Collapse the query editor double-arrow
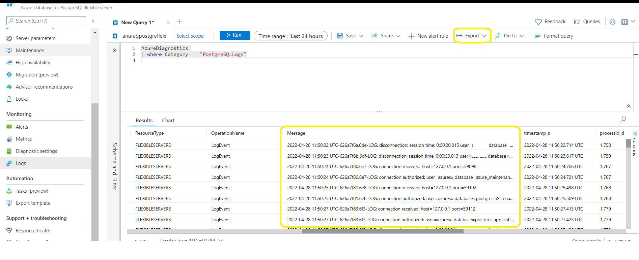The height and width of the screenshot is (260, 639). click(x=629, y=106)
